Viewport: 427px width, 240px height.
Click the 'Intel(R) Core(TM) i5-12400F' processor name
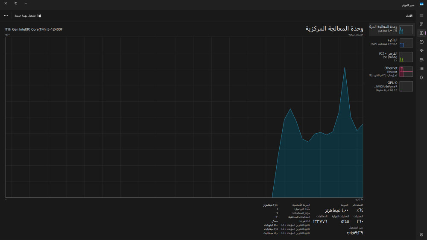(34, 29)
